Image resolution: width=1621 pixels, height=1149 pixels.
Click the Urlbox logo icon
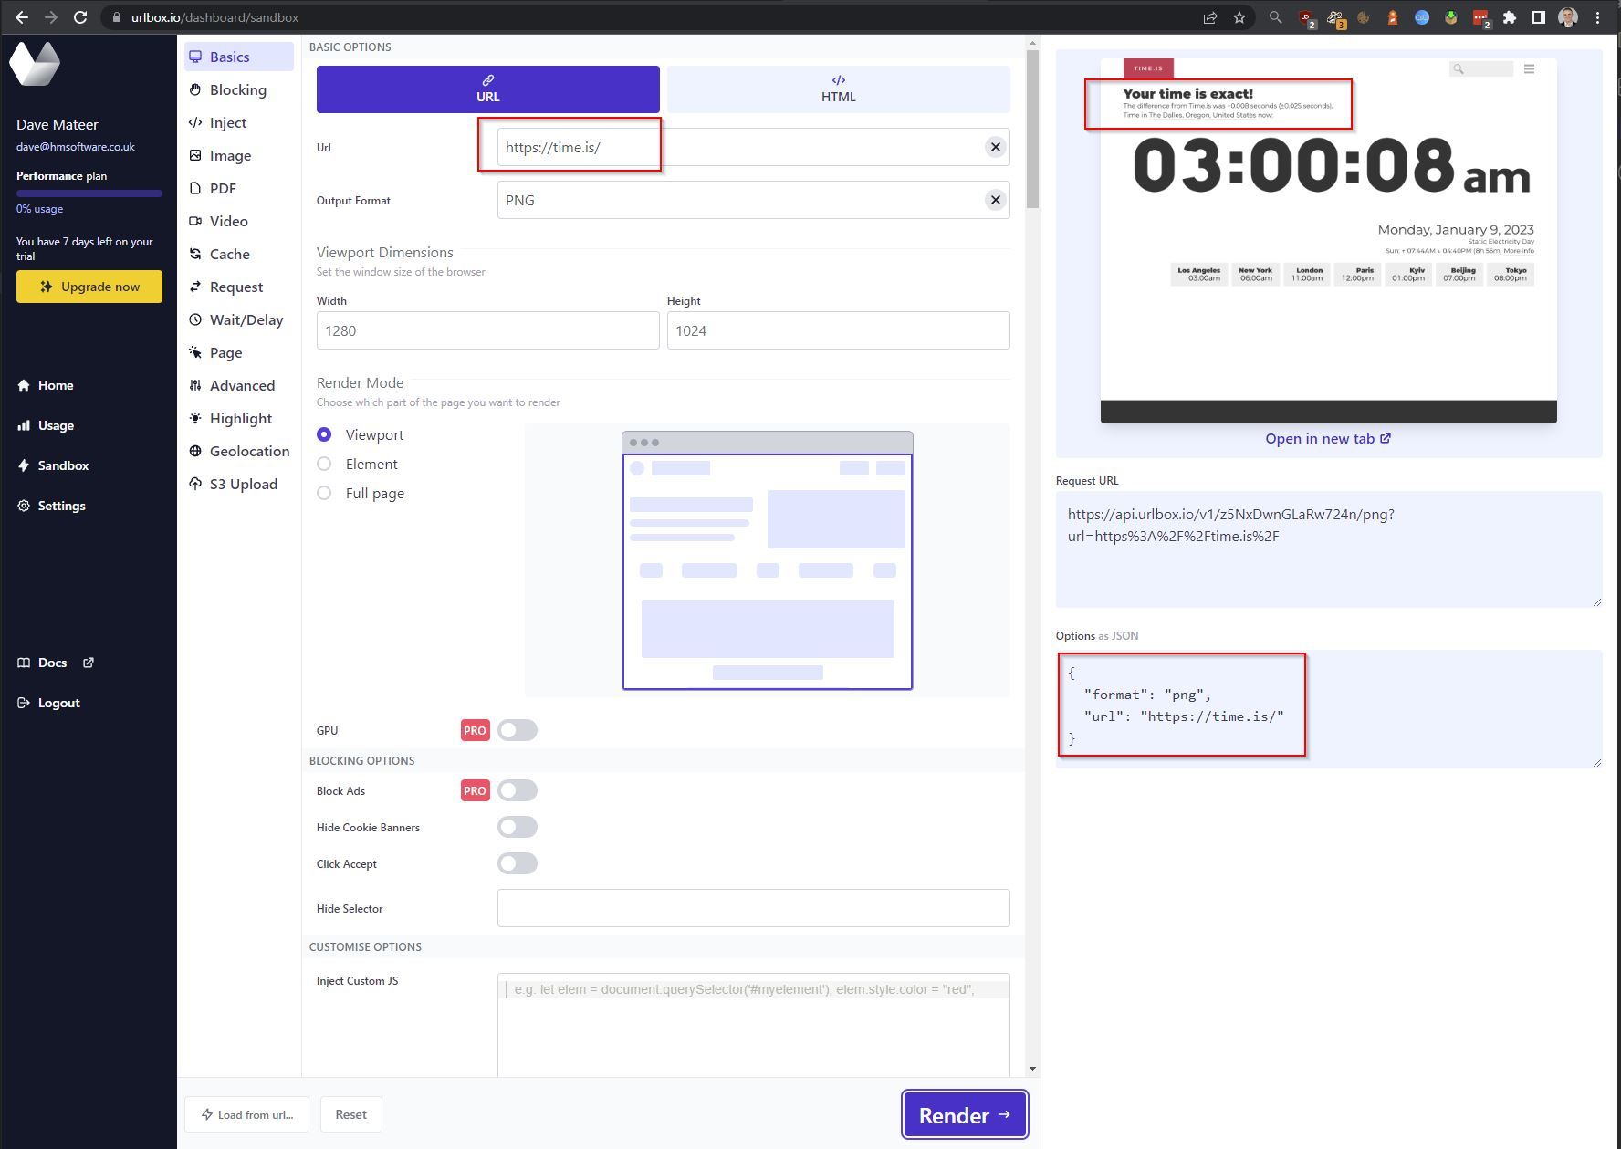pyautogui.click(x=35, y=64)
